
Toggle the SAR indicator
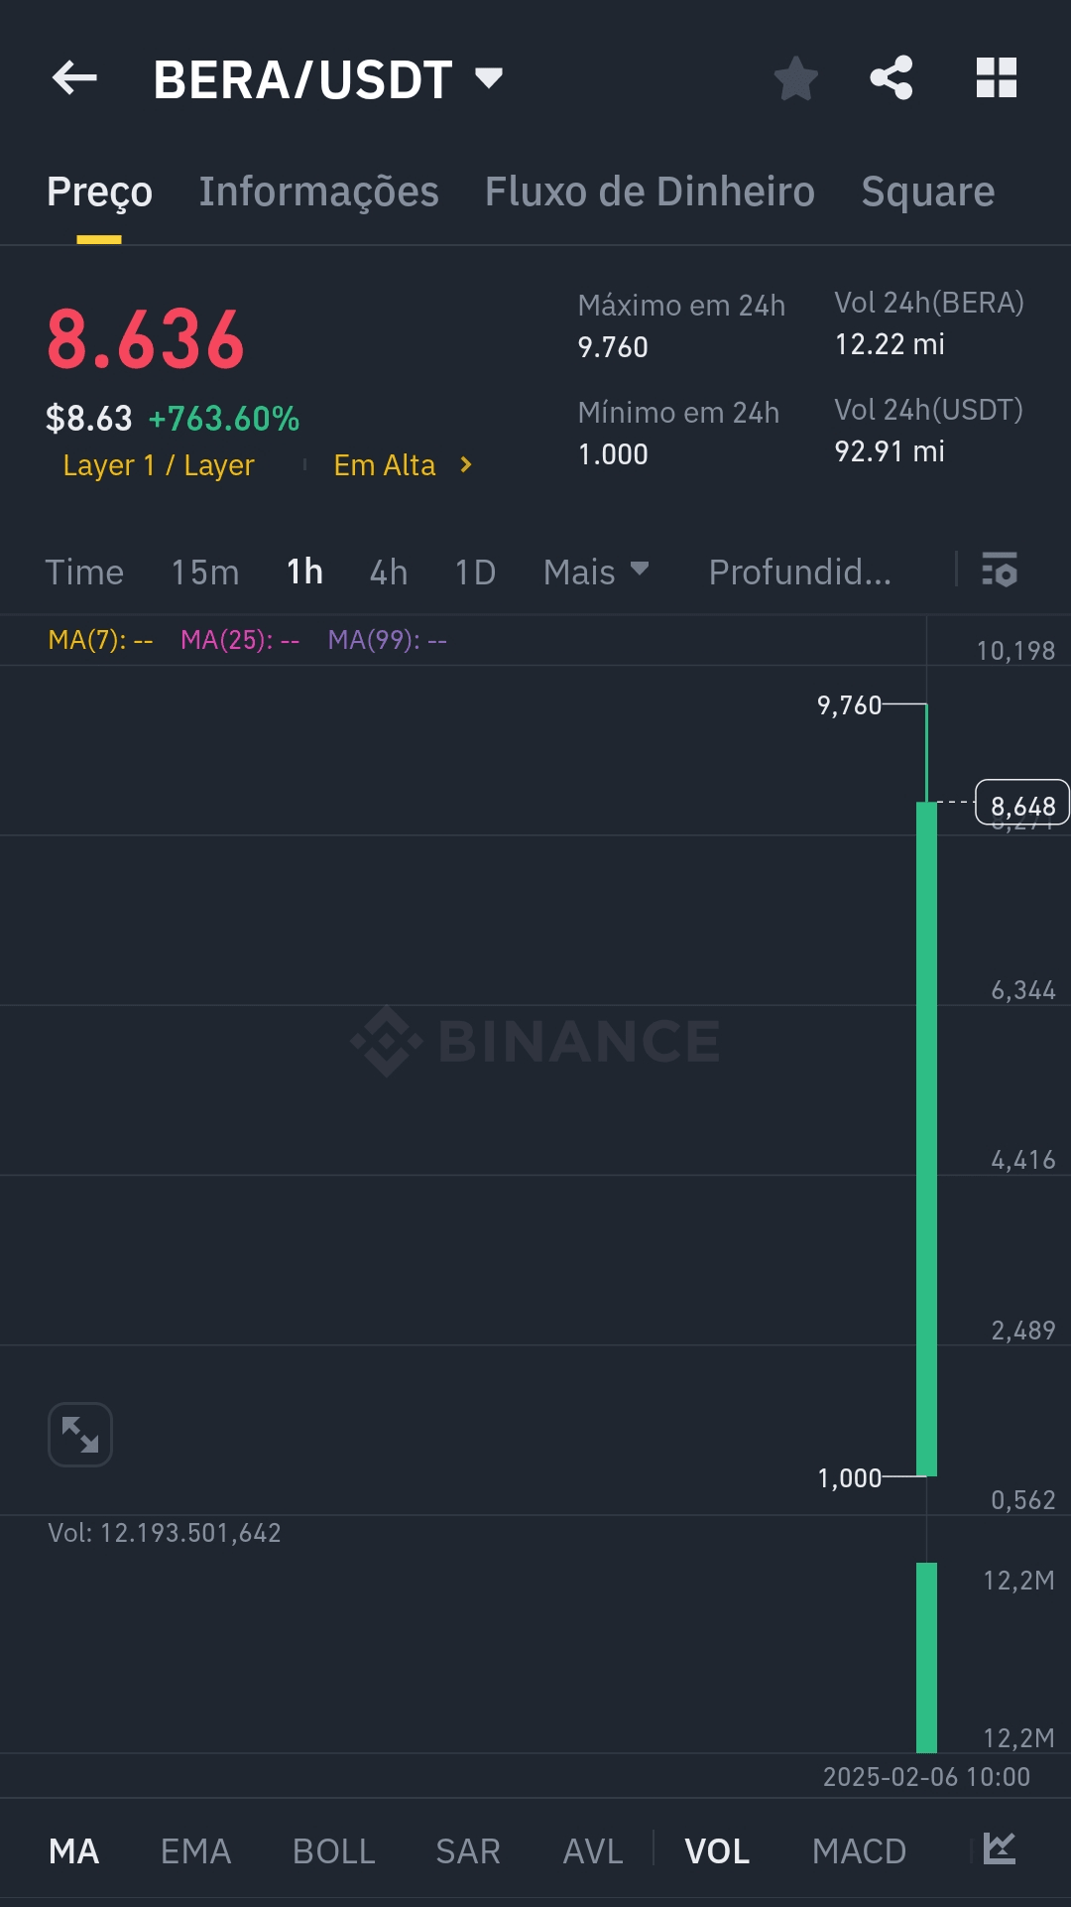point(468,1851)
